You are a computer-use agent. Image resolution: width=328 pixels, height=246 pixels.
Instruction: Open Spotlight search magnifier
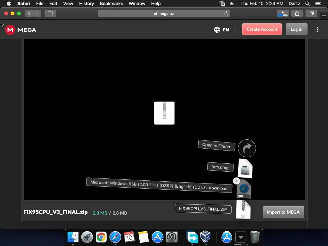point(307,4)
